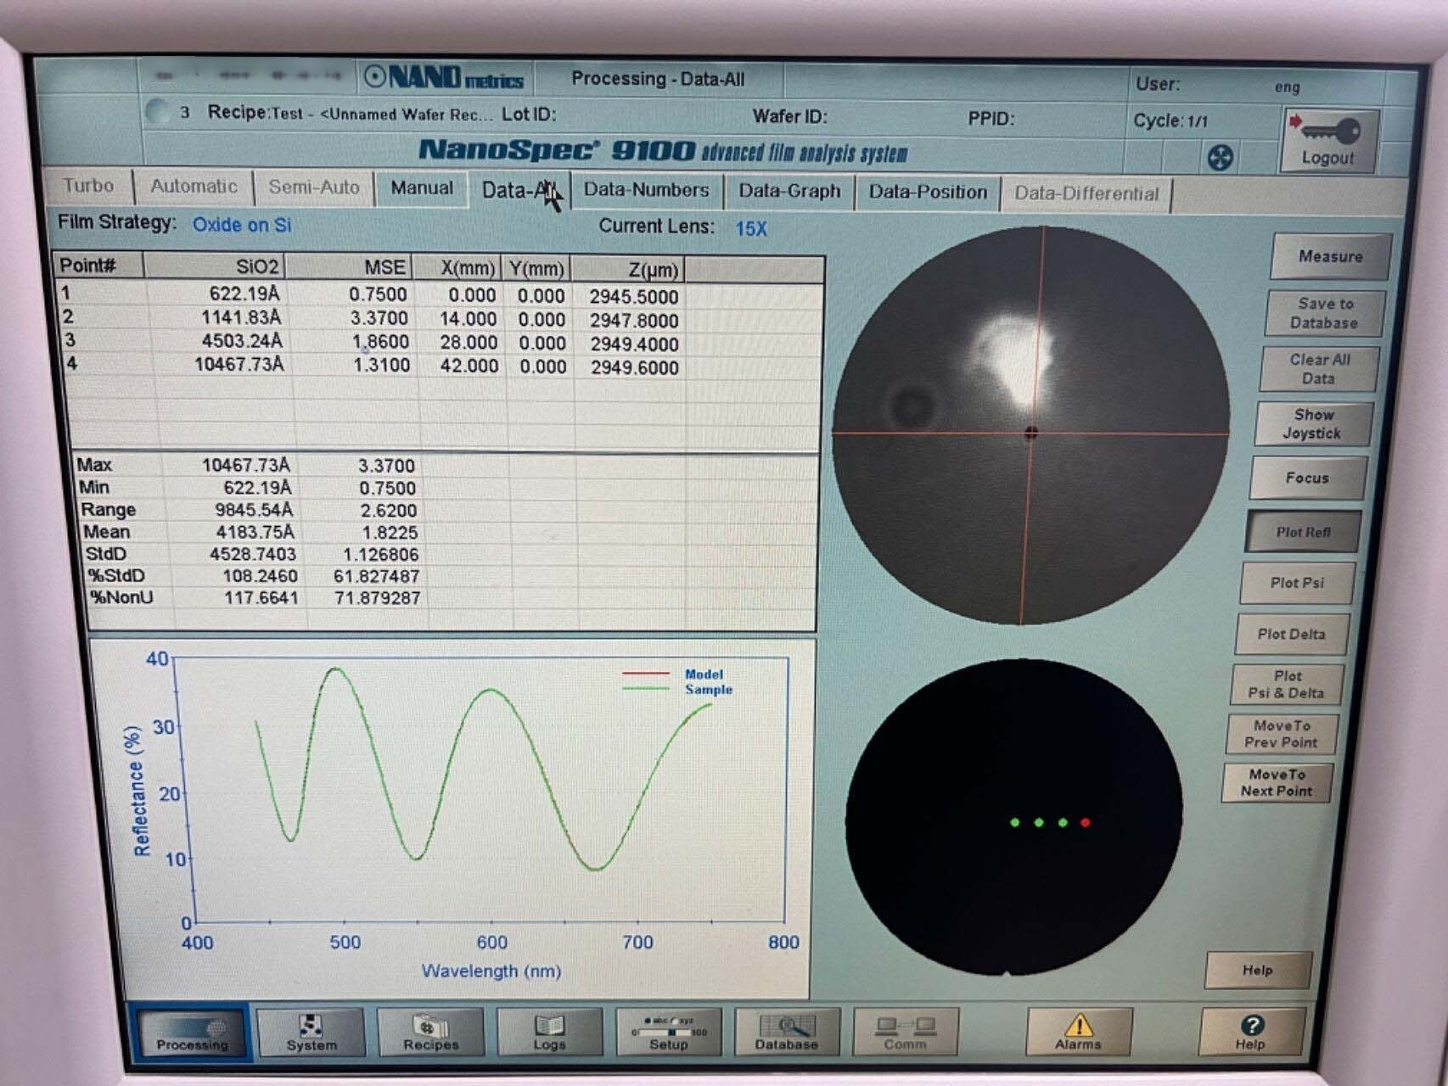The height and width of the screenshot is (1086, 1448).
Task: Click the fan status icon near Cycle
Action: click(x=1221, y=157)
